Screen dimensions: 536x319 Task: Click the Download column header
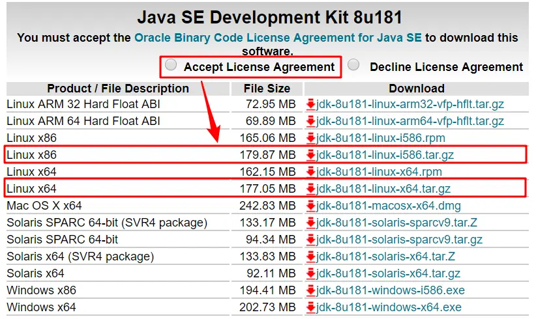(417, 89)
